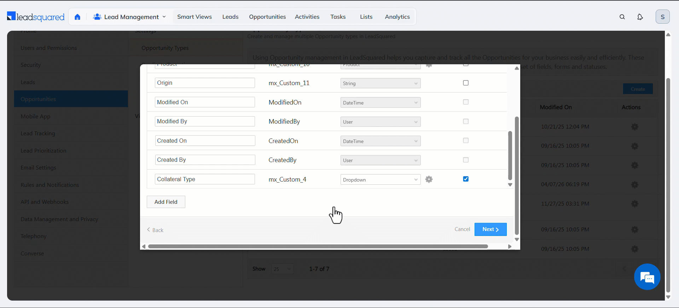Open the Analytics menu item
The height and width of the screenshot is (308, 679).
397,17
